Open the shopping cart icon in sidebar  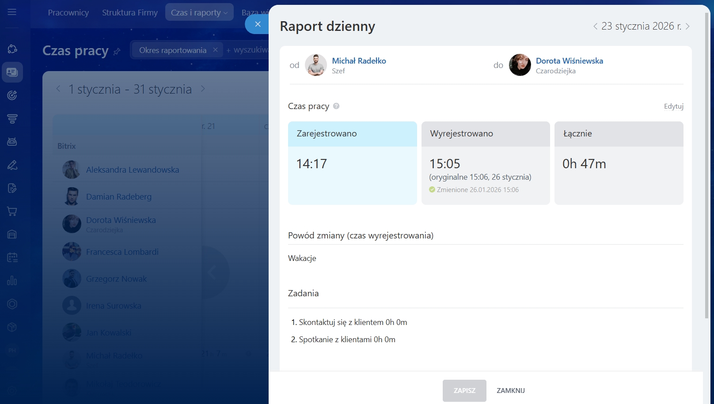(x=12, y=211)
